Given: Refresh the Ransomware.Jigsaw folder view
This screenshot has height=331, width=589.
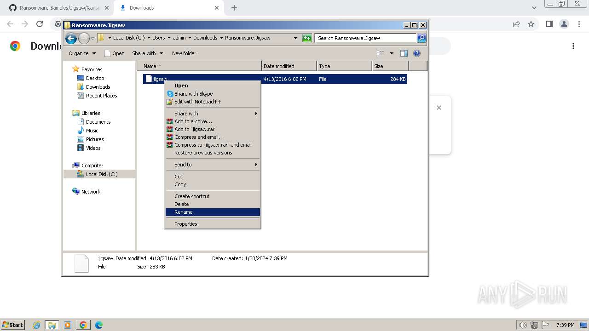Looking at the screenshot, I should coord(307,38).
